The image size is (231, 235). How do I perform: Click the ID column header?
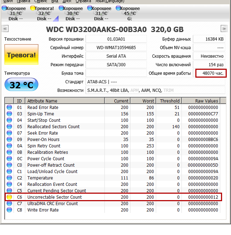coord(19,101)
